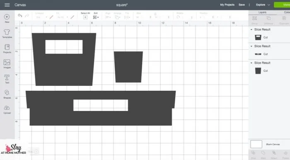Collapse the third Slice Result group
This screenshot has width=290, height=160.
click(x=251, y=63)
